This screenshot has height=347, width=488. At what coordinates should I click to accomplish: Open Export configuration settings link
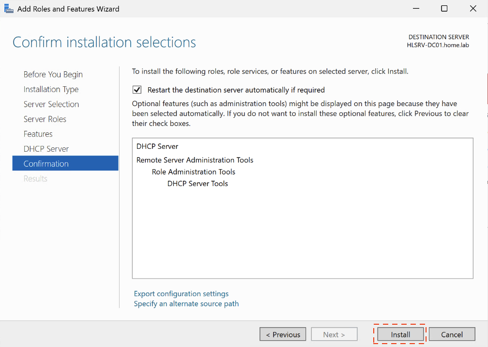181,294
